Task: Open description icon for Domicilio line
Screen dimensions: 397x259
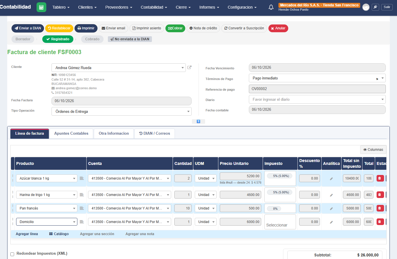Action: point(82,222)
